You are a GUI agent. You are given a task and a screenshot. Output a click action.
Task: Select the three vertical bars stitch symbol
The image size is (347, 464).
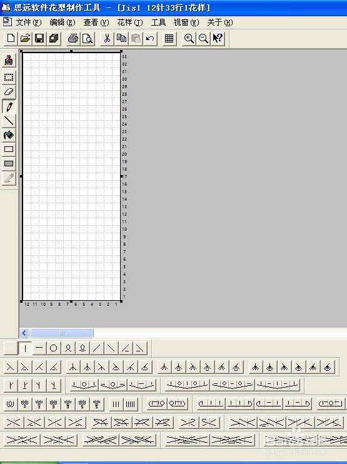116,404
